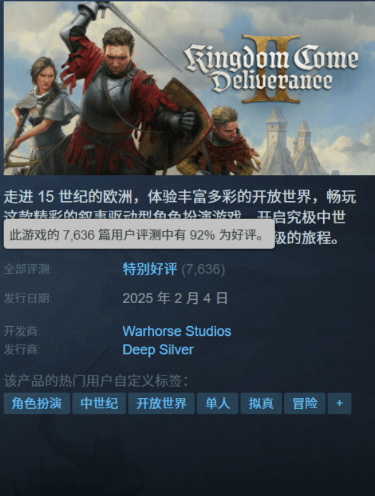Click the Kingdom Come Deliverance II logo artwork
The image size is (375, 496).
tap(271, 70)
